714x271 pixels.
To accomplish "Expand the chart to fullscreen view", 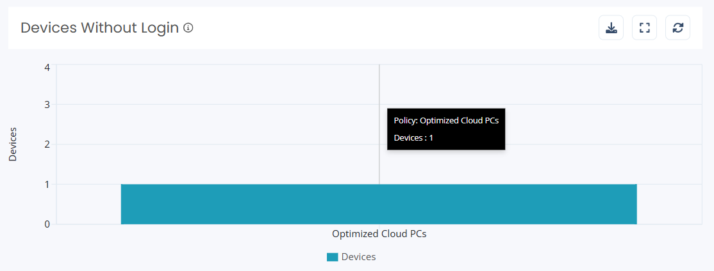I will (x=644, y=27).
